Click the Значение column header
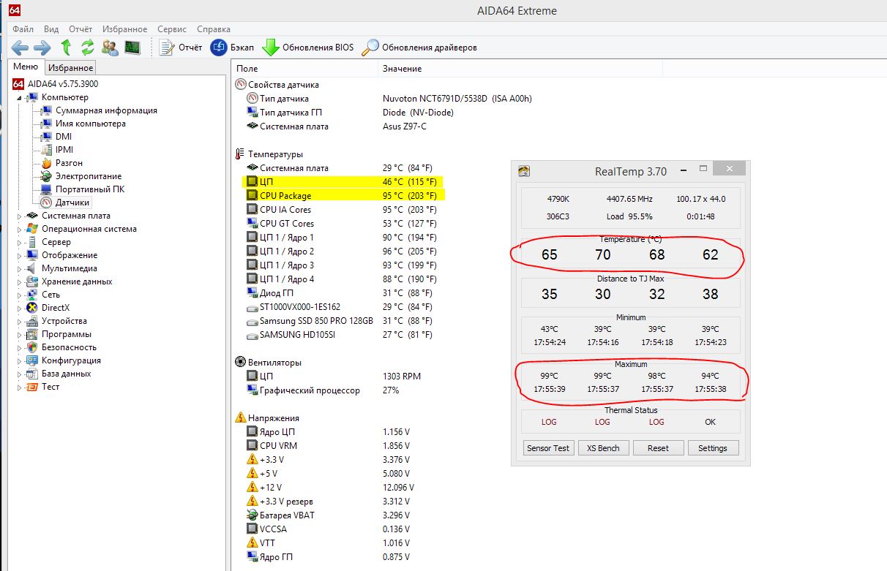Viewport: 887px width, 571px height. pyautogui.click(x=520, y=68)
